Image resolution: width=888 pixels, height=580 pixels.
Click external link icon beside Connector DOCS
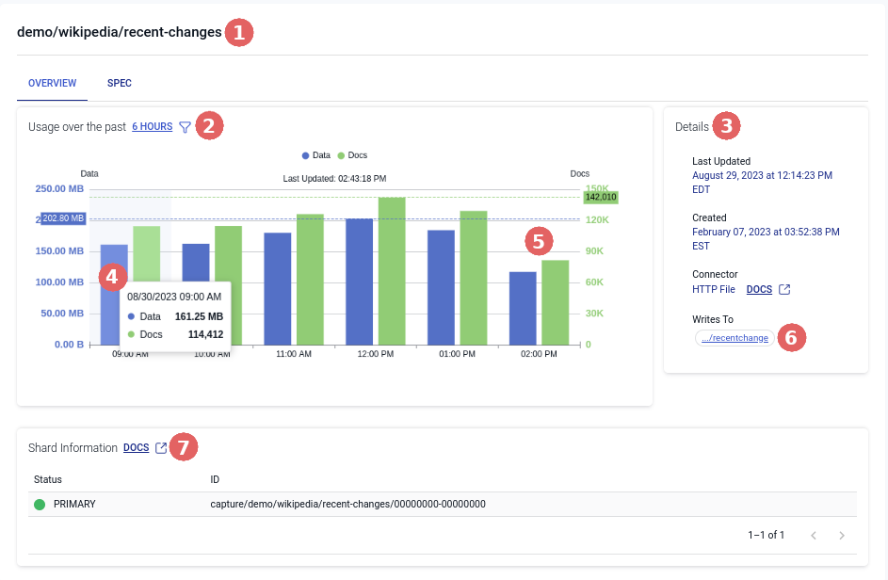click(785, 289)
